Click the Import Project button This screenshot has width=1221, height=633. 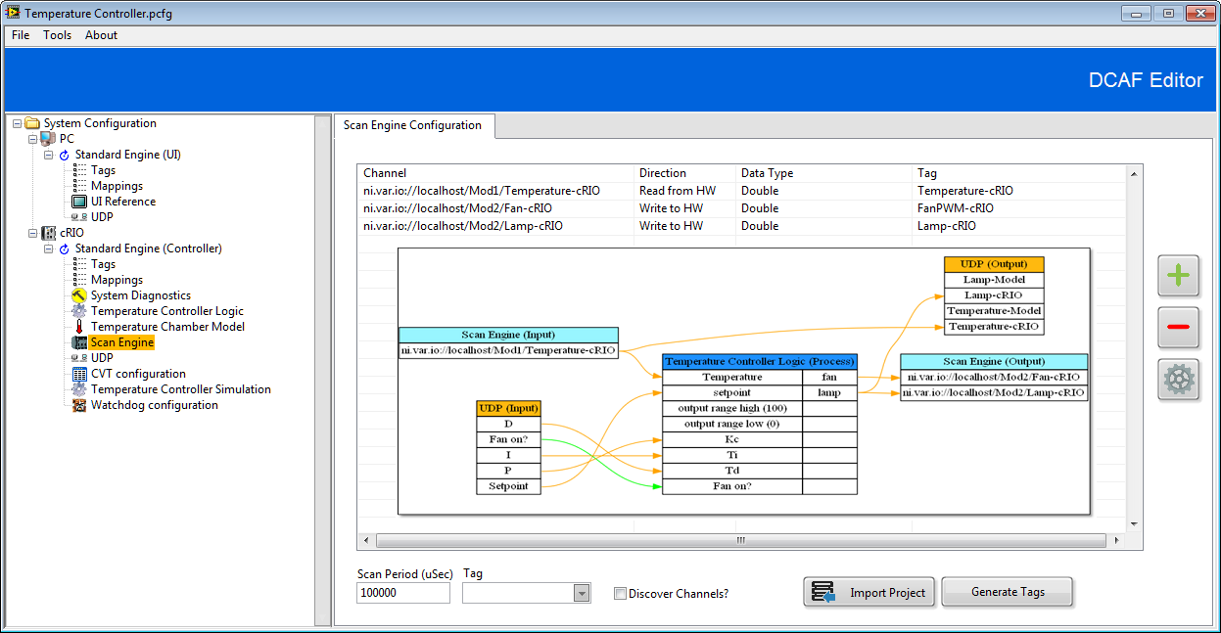[869, 592]
